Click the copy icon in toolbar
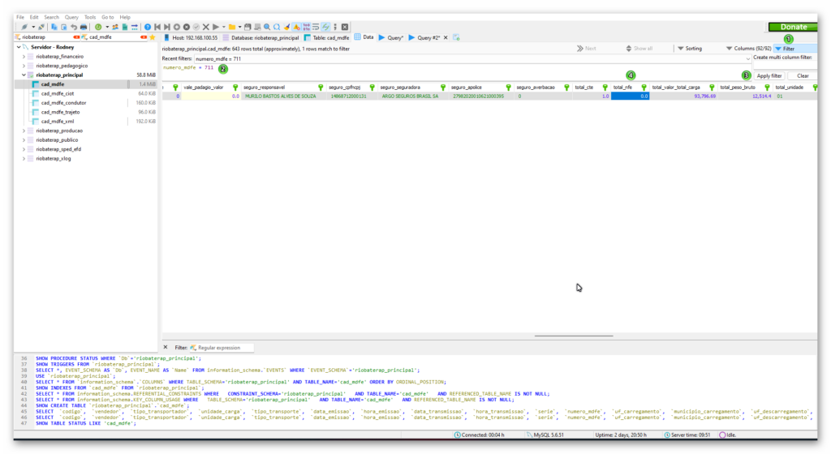The width and height of the screenshot is (831, 454). tap(54, 27)
